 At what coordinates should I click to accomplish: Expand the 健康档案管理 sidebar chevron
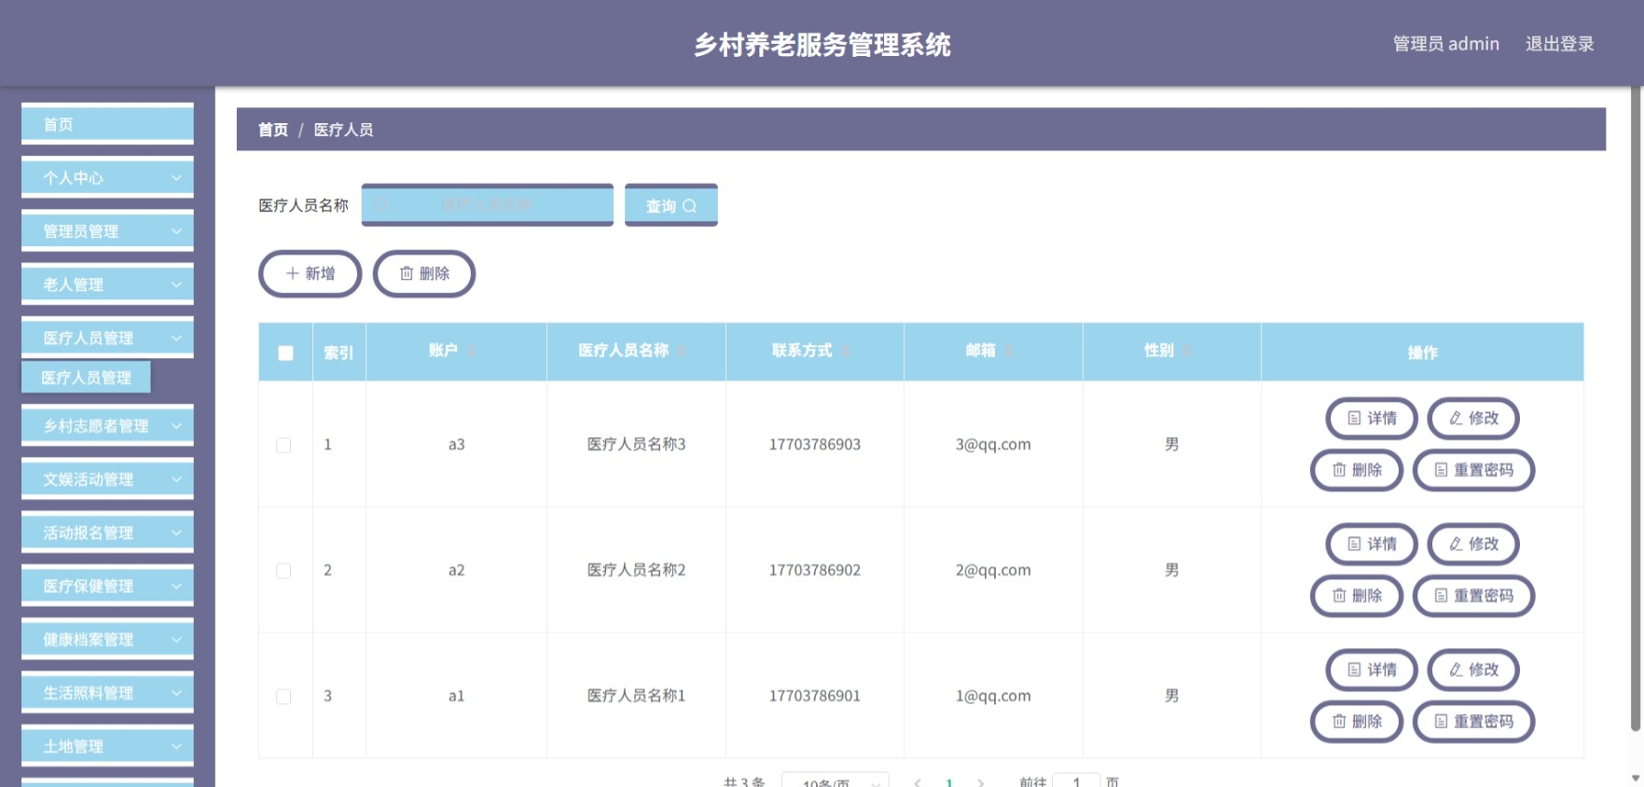pos(176,639)
